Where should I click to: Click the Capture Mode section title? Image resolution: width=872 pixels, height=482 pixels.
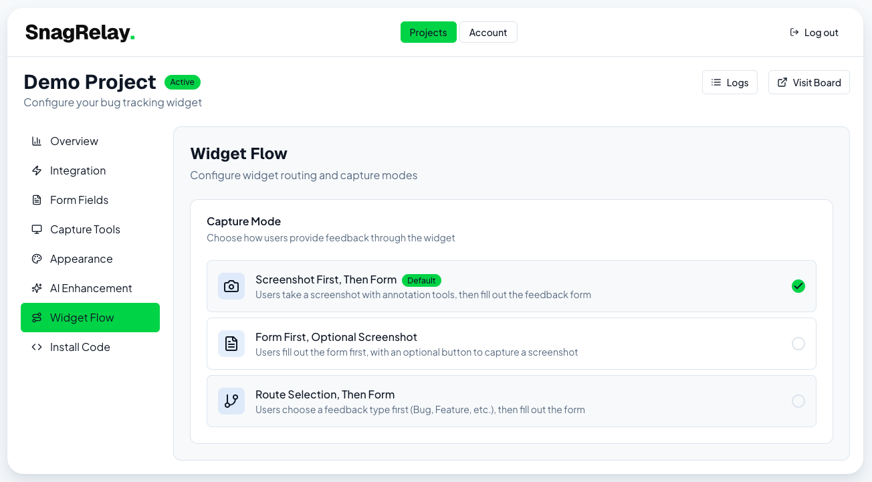click(243, 221)
